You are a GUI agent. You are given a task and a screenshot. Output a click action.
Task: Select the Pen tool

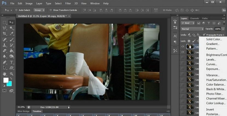4,62
